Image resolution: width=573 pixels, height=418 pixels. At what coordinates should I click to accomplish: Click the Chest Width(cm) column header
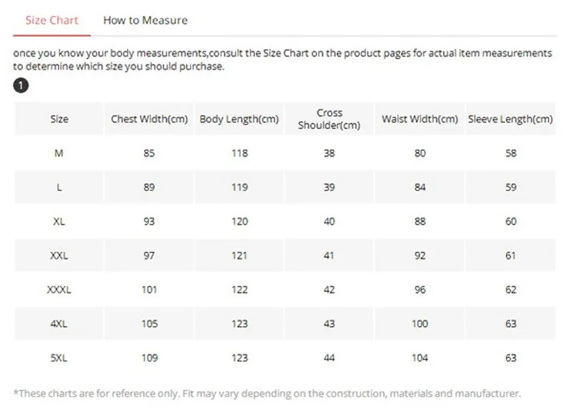click(149, 119)
